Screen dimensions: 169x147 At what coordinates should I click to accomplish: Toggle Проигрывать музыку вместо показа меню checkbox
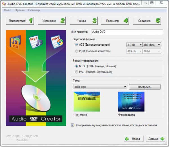click(x=72, y=125)
